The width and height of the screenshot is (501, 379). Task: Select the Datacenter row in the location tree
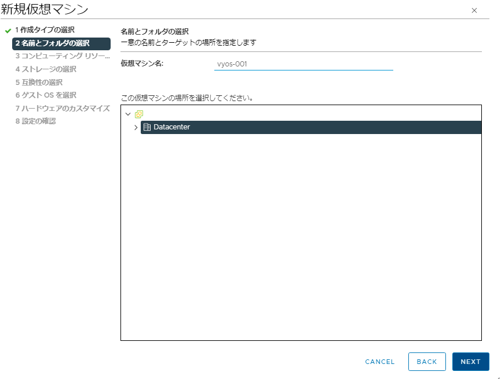[x=311, y=127]
